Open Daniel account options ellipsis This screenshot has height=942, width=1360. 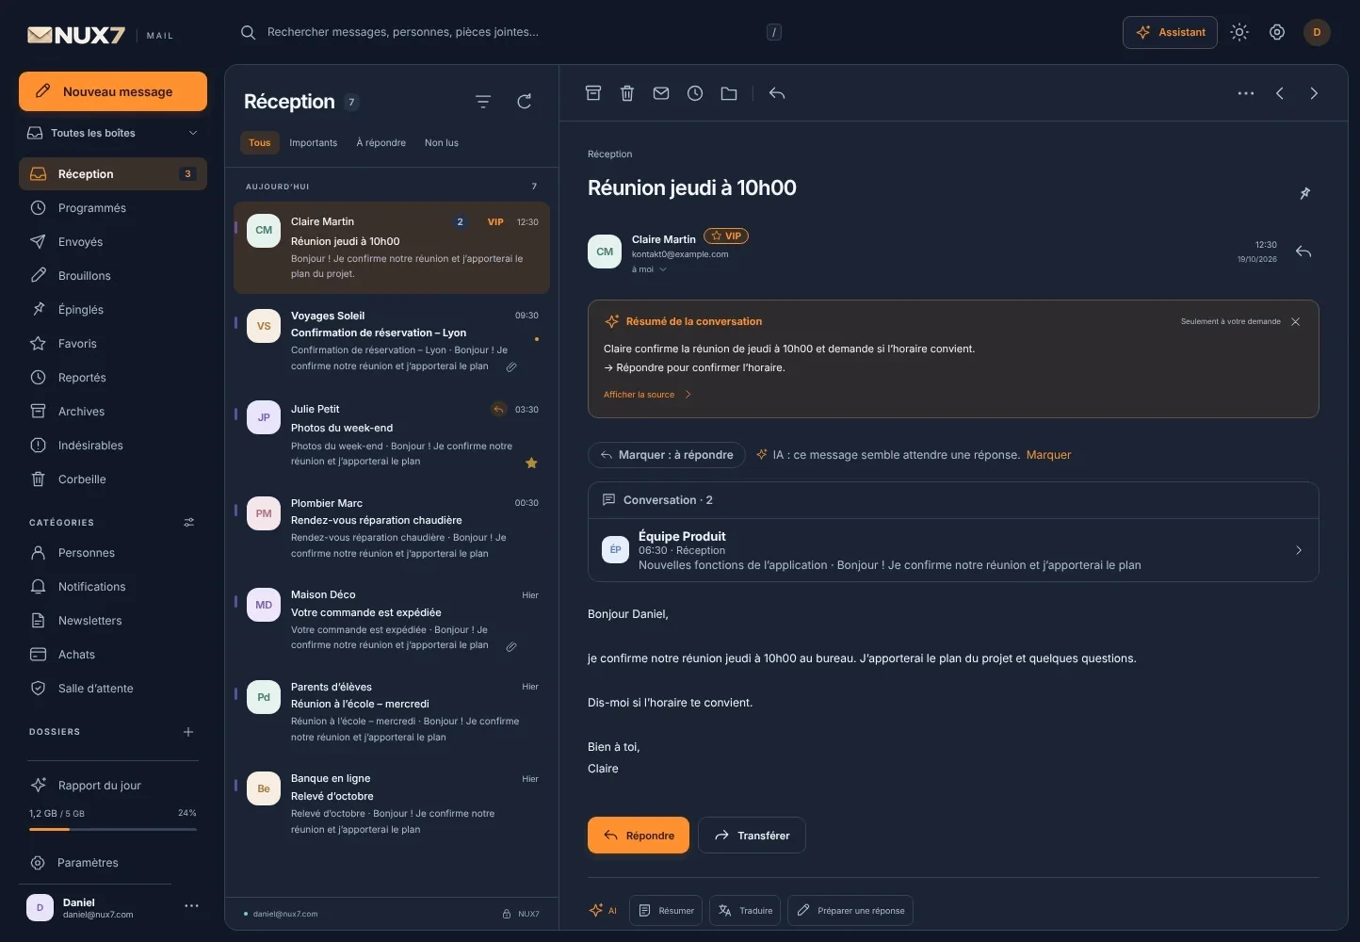pos(192,906)
